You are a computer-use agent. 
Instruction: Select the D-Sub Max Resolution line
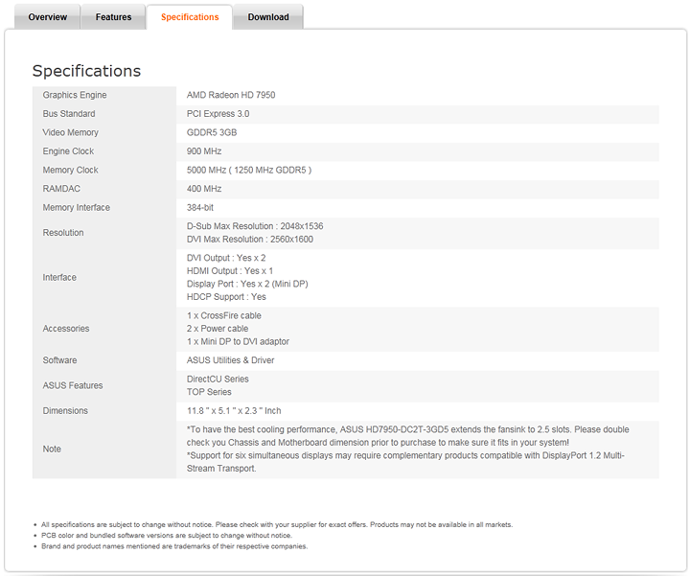click(255, 226)
